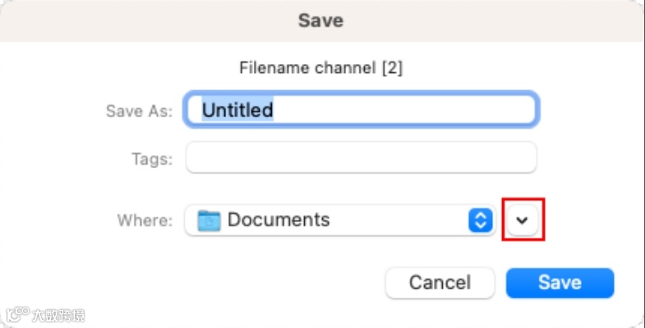Click the "Where:" label
Screen dimensions: 645x328
[x=145, y=221]
